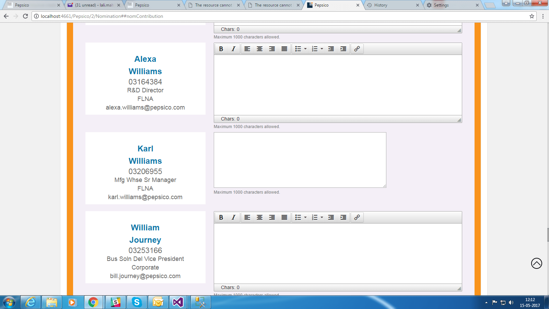This screenshot has height=309, width=549.
Task: Toggle bold in William Journey's editor
Action: 221,217
